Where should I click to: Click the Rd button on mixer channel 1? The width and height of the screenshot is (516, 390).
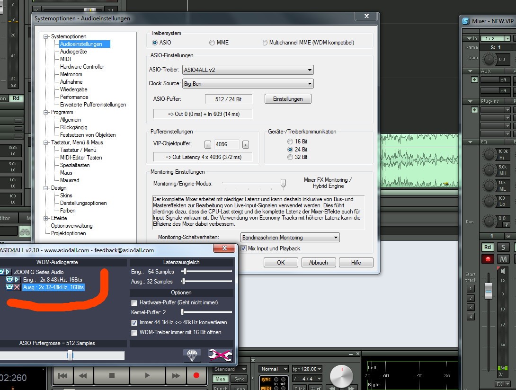tap(488, 247)
